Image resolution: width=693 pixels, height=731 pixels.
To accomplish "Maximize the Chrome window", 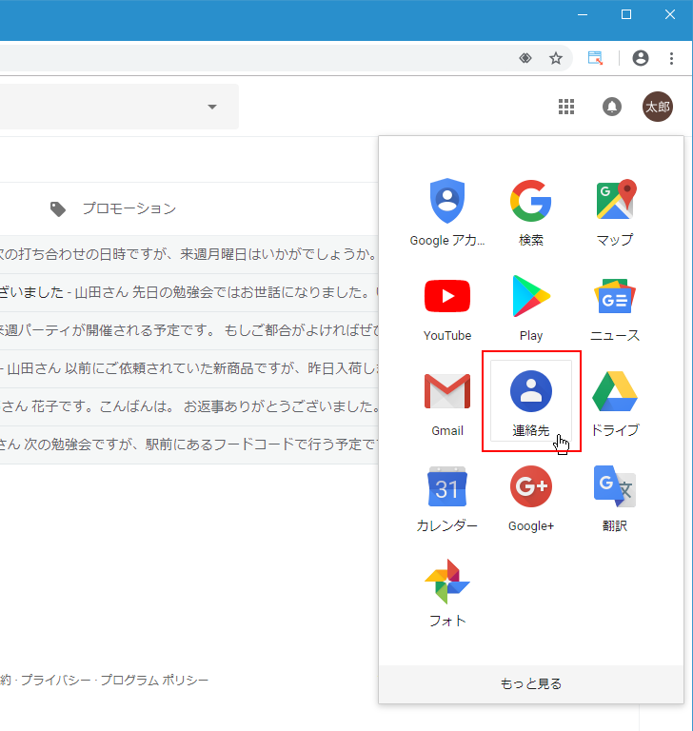I will [625, 15].
